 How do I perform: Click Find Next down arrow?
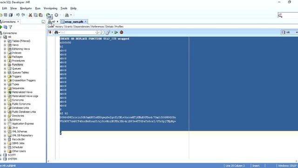point(97,32)
